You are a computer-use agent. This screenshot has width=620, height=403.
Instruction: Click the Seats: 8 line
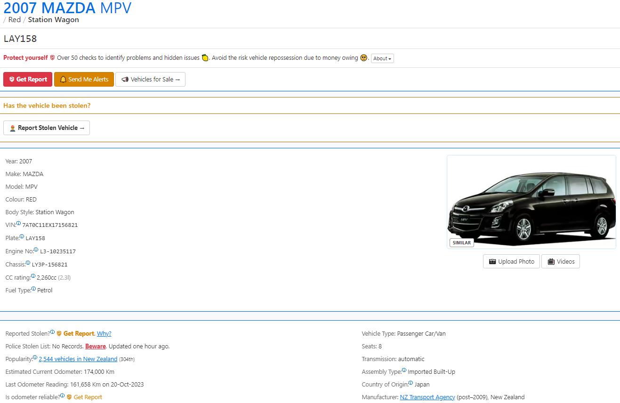tap(372, 346)
